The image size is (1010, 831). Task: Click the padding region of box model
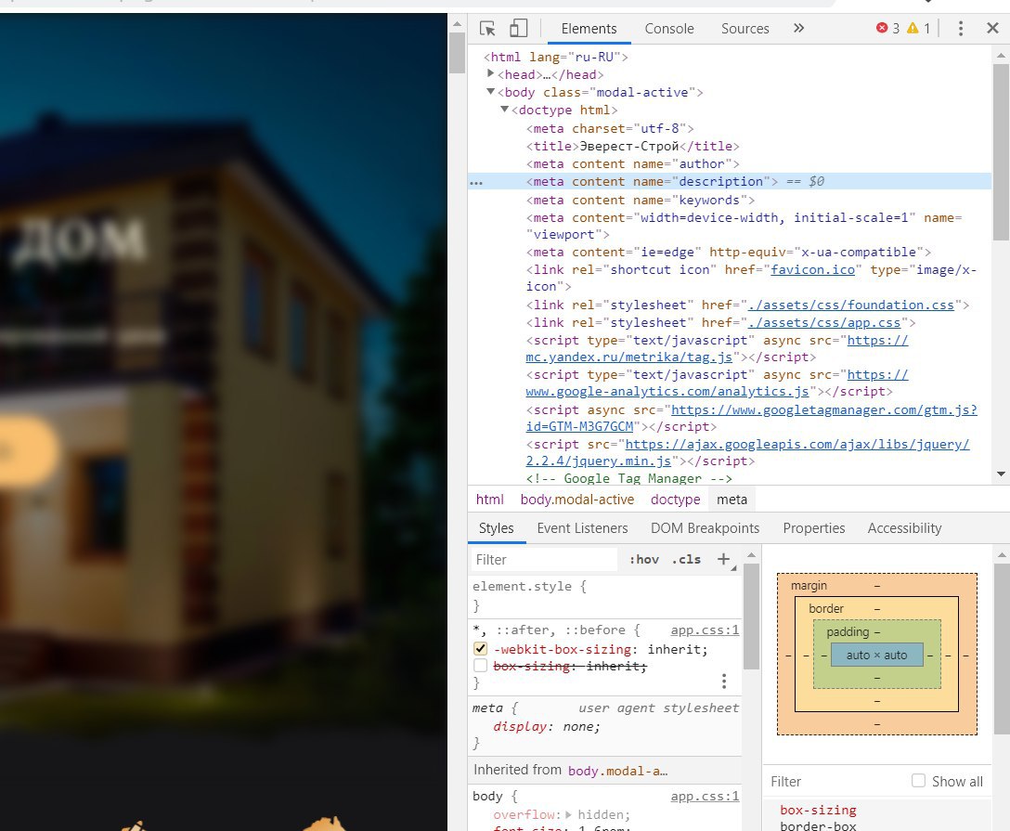(848, 632)
